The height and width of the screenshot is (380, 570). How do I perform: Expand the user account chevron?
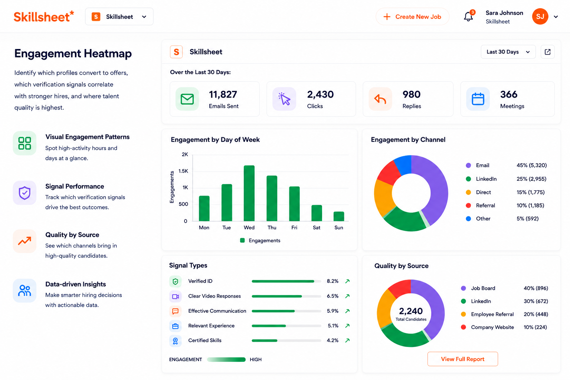556,17
